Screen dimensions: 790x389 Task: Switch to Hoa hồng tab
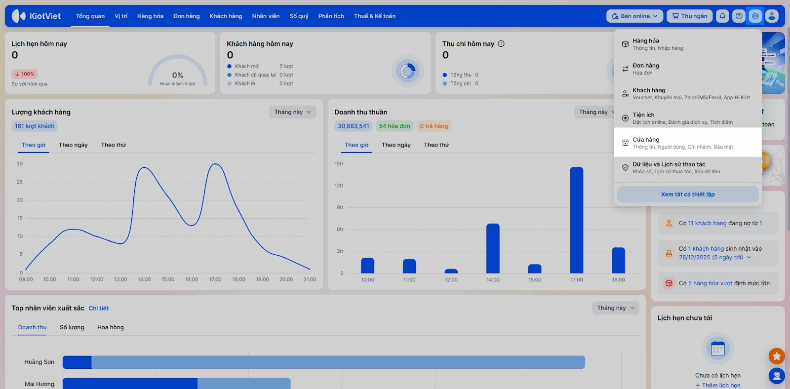[x=111, y=327]
